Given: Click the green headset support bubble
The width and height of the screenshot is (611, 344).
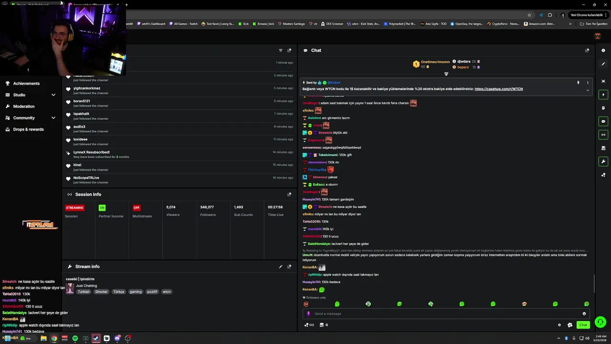Looking at the screenshot, I should (600, 322).
